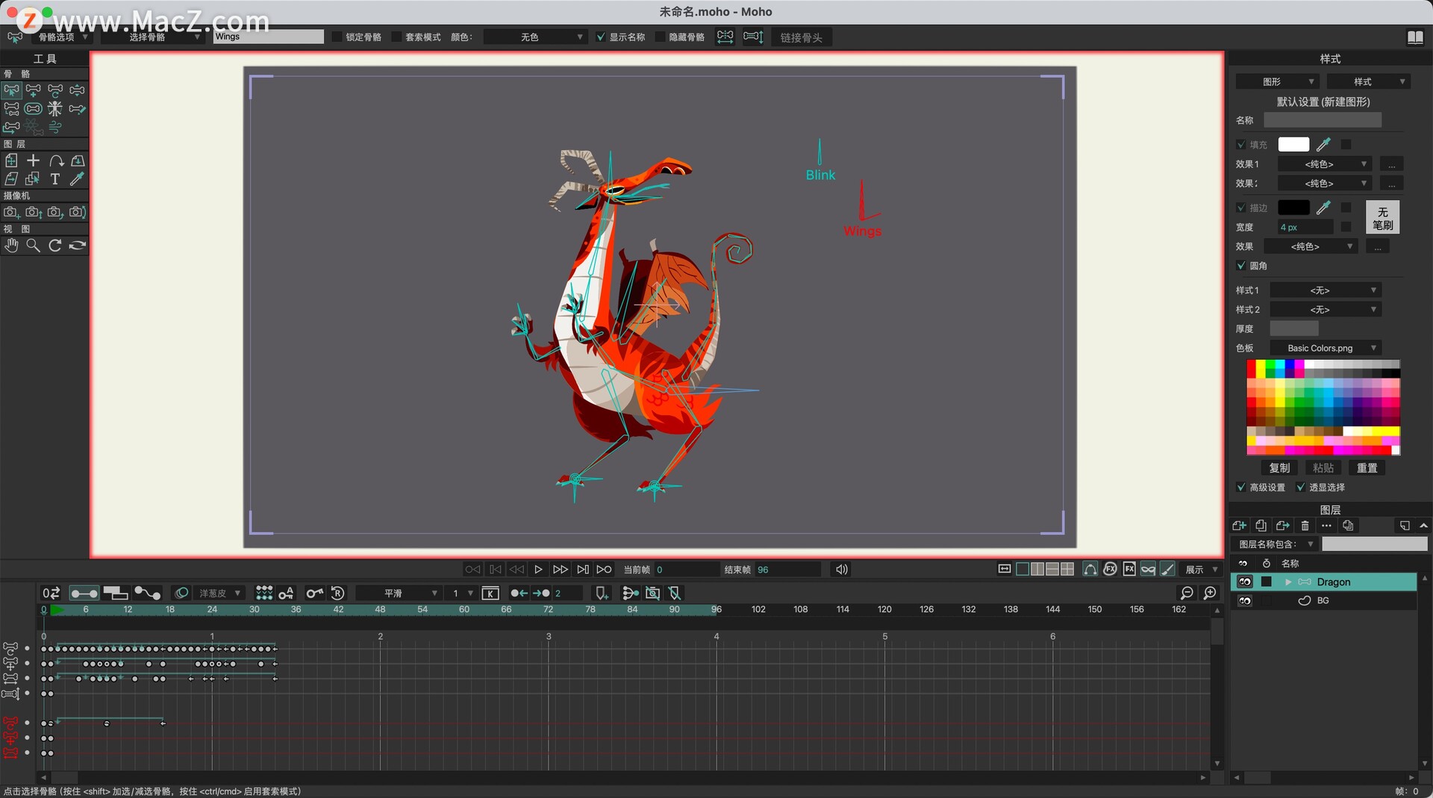Click the 链接骨头 (link bone) button
The height and width of the screenshot is (798, 1433).
point(801,37)
